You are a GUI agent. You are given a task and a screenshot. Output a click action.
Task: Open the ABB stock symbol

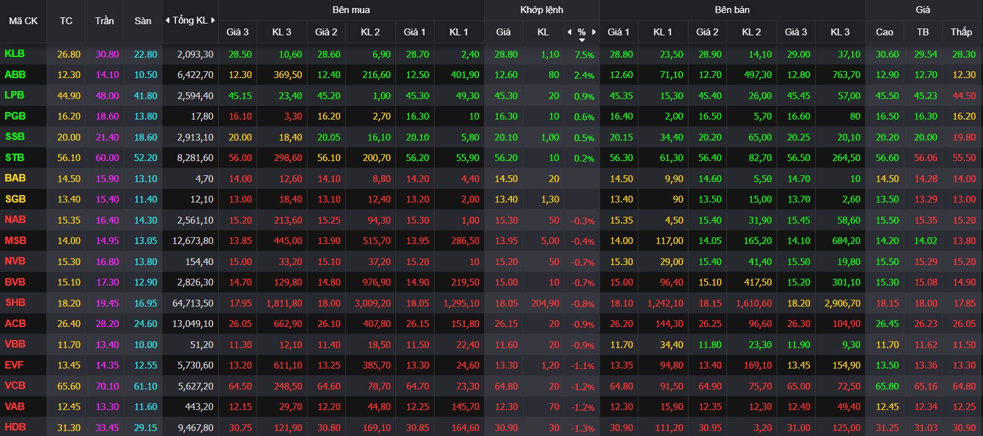coord(15,75)
